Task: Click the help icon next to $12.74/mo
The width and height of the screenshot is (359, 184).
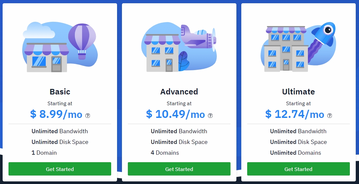Action: [330, 116]
